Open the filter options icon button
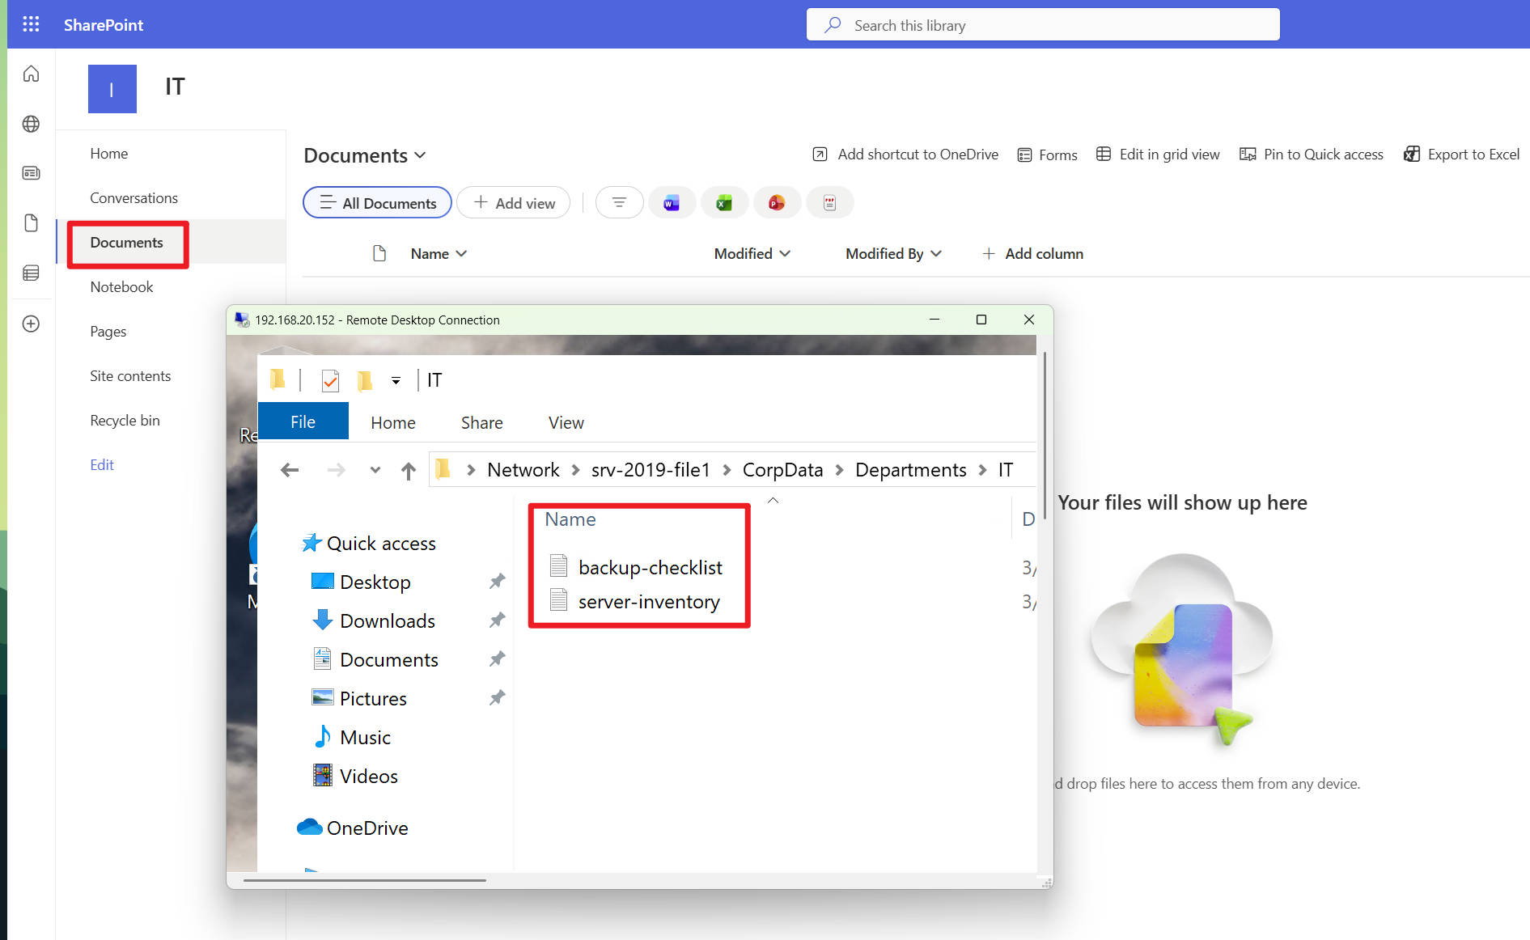 619,203
